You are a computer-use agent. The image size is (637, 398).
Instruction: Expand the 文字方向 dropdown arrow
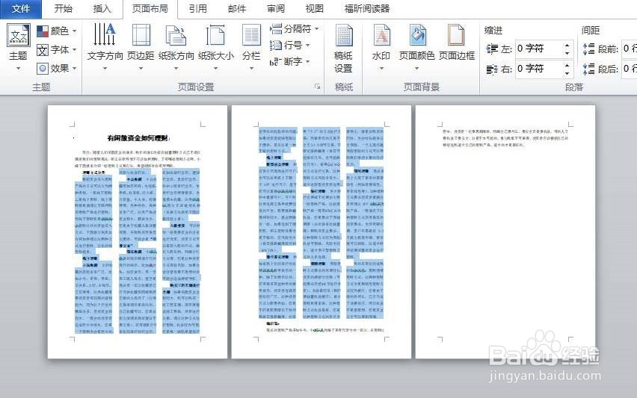[105, 69]
